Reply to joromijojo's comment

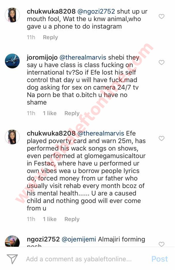point(72,113)
